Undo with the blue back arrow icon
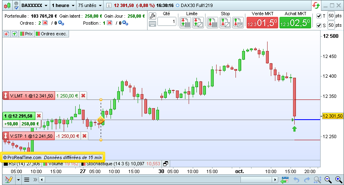 point(296,180)
